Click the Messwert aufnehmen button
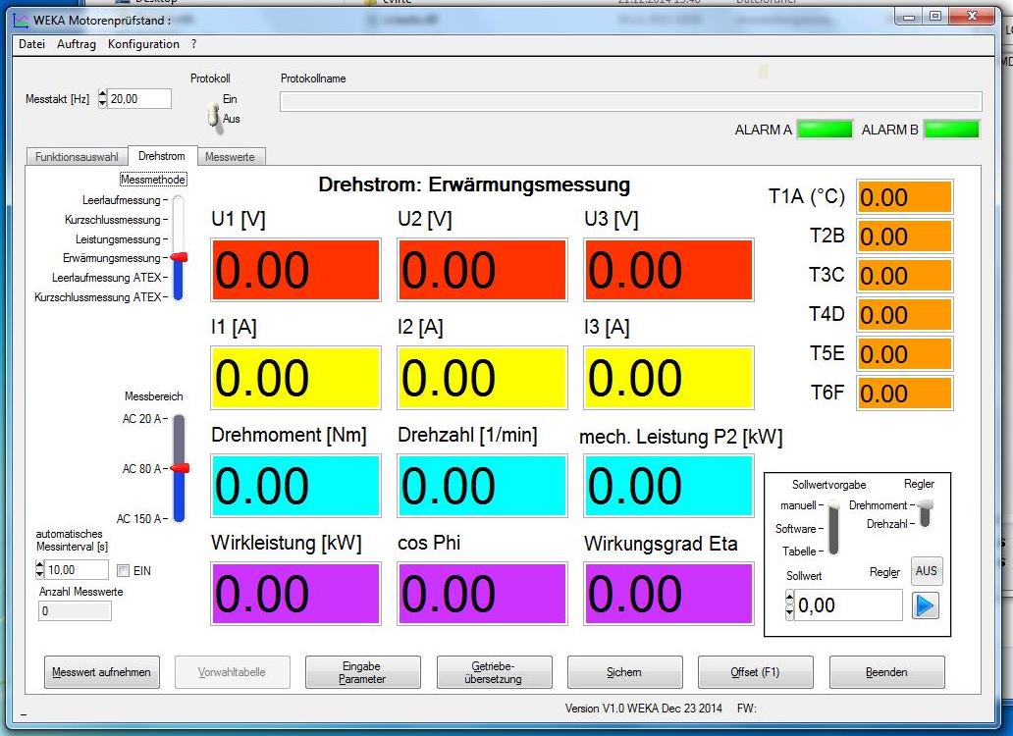The width and height of the screenshot is (1013, 736). 101,672
